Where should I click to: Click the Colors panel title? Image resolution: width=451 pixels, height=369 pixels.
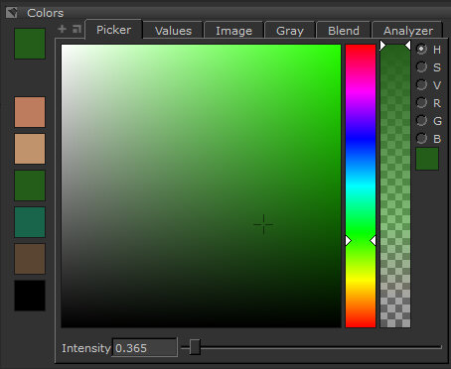pos(45,13)
